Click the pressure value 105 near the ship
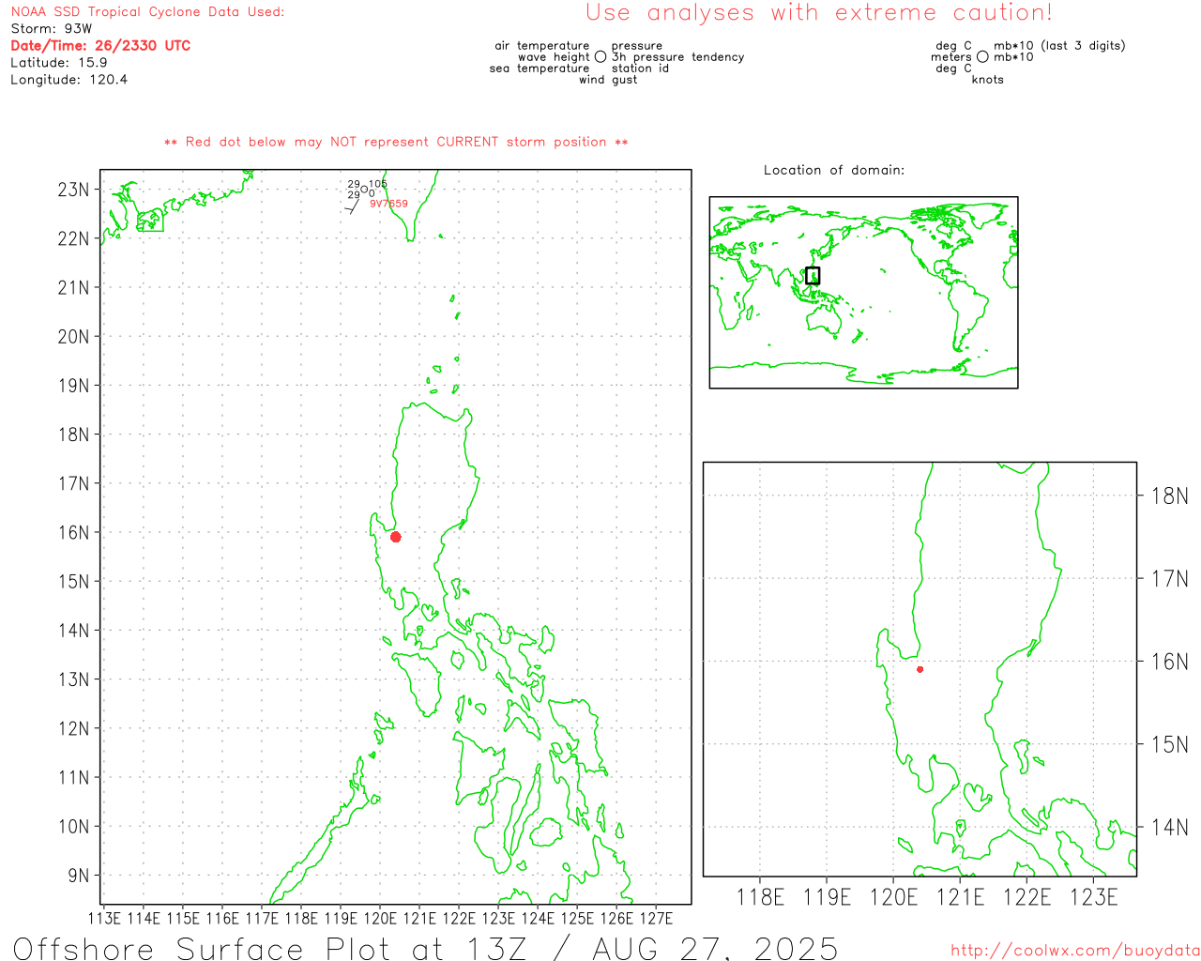The width and height of the screenshot is (1201, 961). (x=378, y=184)
